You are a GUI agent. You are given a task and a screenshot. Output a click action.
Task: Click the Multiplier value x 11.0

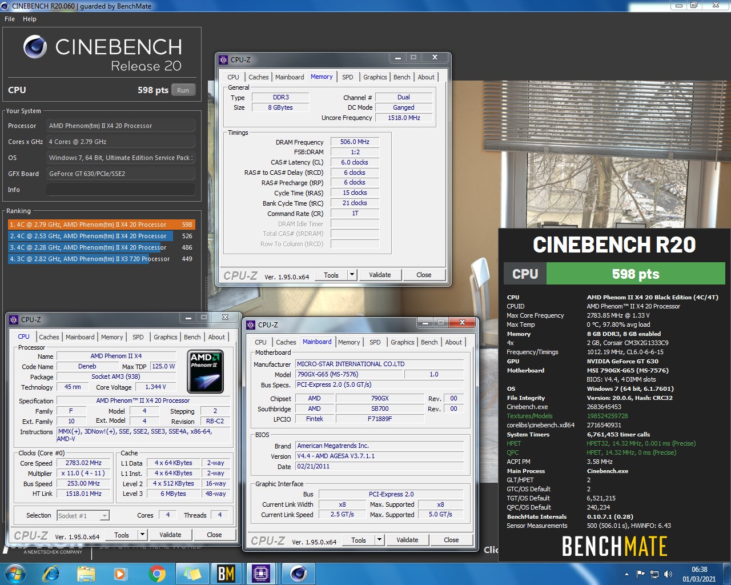[83, 473]
